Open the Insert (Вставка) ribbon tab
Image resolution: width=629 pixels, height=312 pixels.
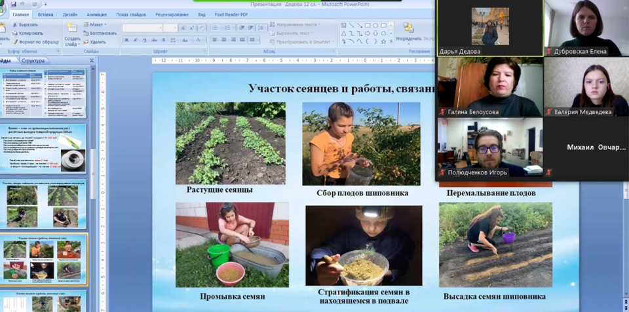point(46,14)
